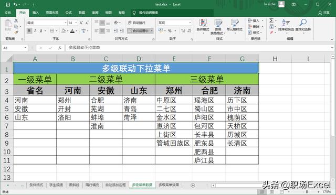The width and height of the screenshot is (336, 195).
Task: Expand Merge and Center dropdown arrow
Action: click(x=152, y=31)
